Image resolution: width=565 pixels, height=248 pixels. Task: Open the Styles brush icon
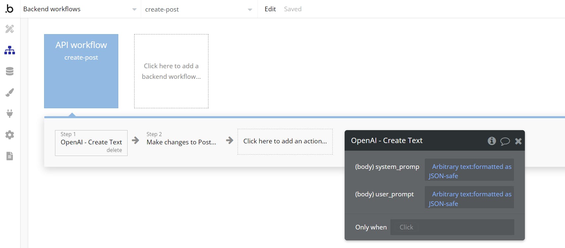(x=10, y=92)
